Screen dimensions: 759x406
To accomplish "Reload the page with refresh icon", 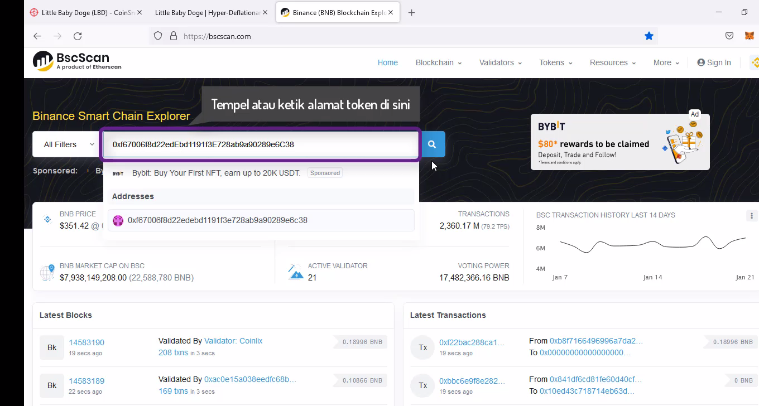I will pyautogui.click(x=78, y=36).
